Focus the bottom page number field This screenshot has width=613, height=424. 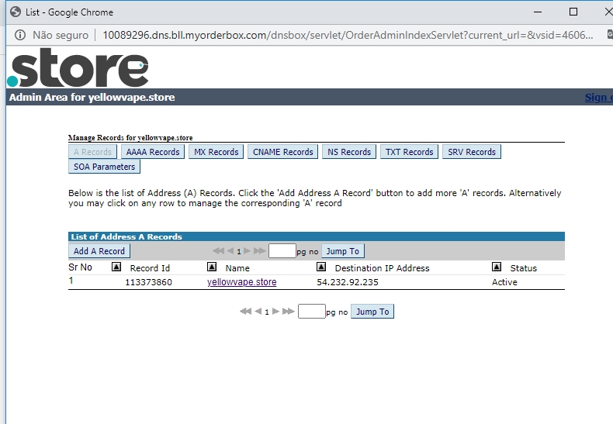pyautogui.click(x=312, y=311)
